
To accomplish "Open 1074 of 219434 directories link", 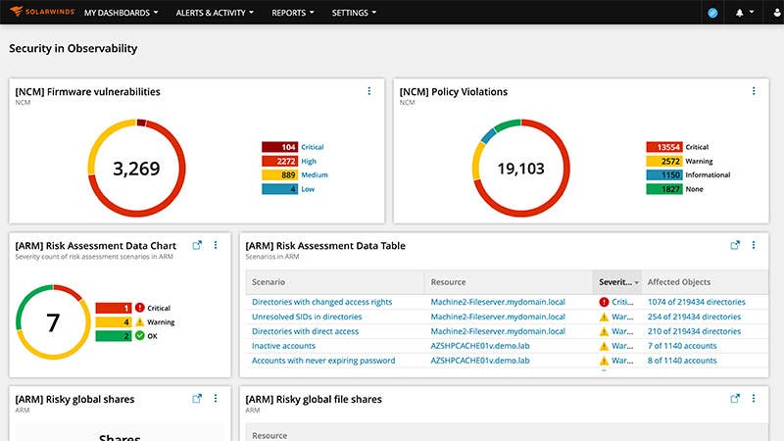I will point(697,302).
